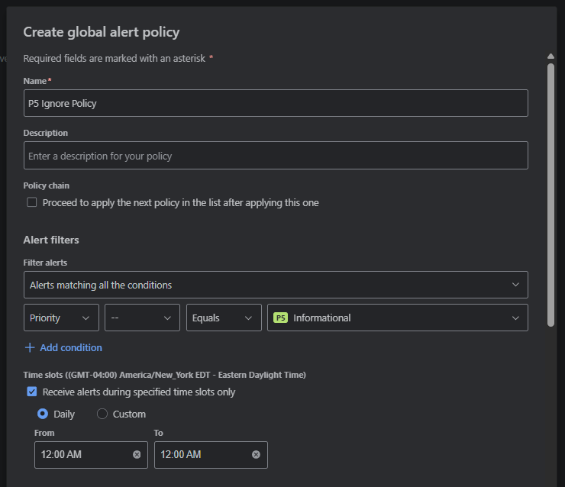This screenshot has width=565, height=487.
Task: Open the Informational priority value dropdown
Action: [x=398, y=318]
